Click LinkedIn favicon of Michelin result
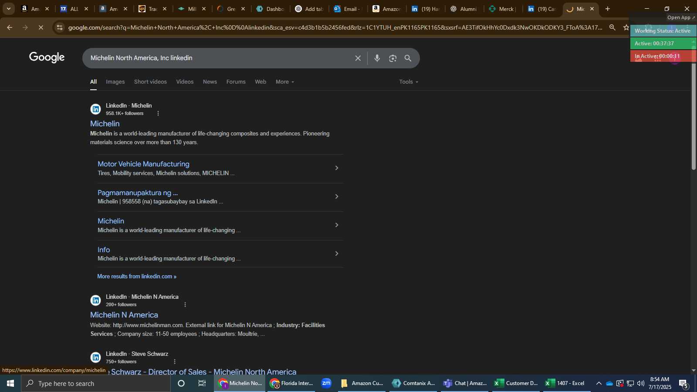Image resolution: width=697 pixels, height=392 pixels. 96,109
